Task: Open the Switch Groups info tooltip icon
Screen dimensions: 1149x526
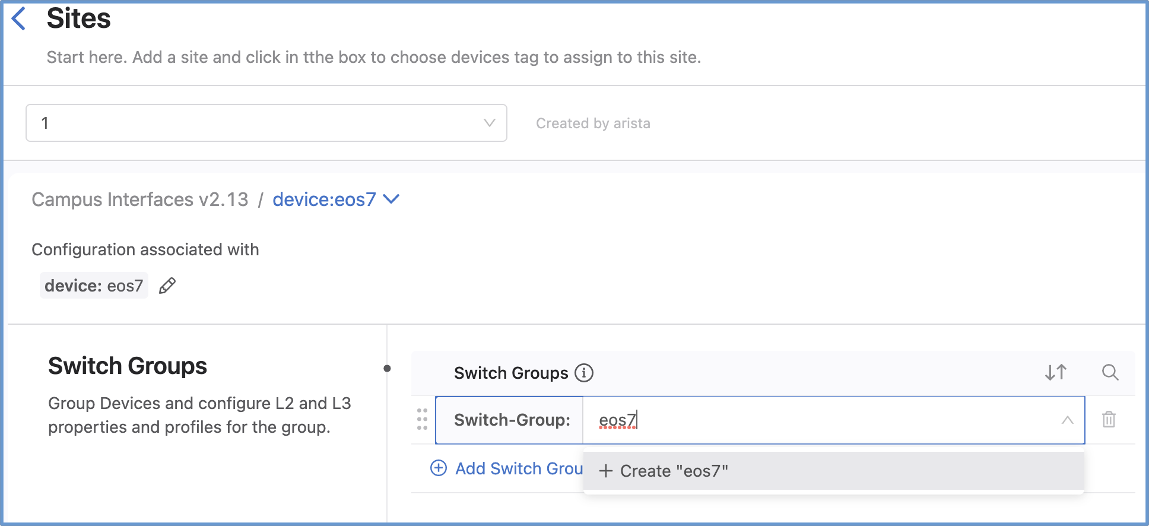Action: point(584,373)
